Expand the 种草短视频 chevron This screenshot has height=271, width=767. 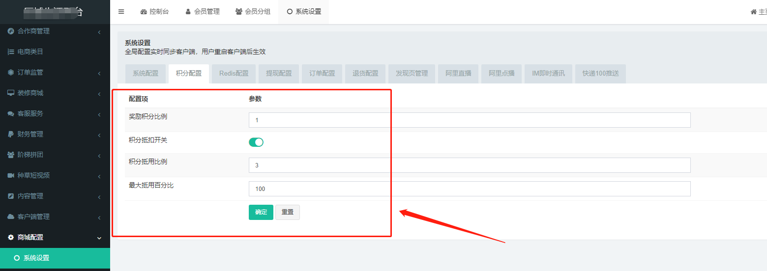click(99, 176)
